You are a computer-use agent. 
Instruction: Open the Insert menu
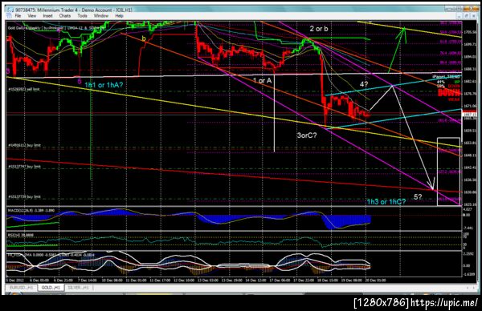47,16
